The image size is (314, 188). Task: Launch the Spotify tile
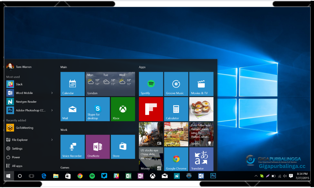click(x=151, y=84)
